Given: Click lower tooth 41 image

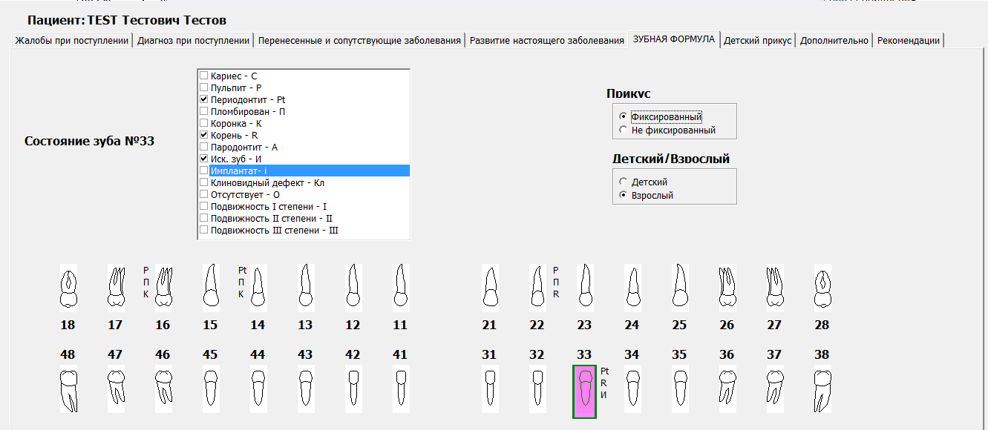Looking at the screenshot, I should [400, 388].
